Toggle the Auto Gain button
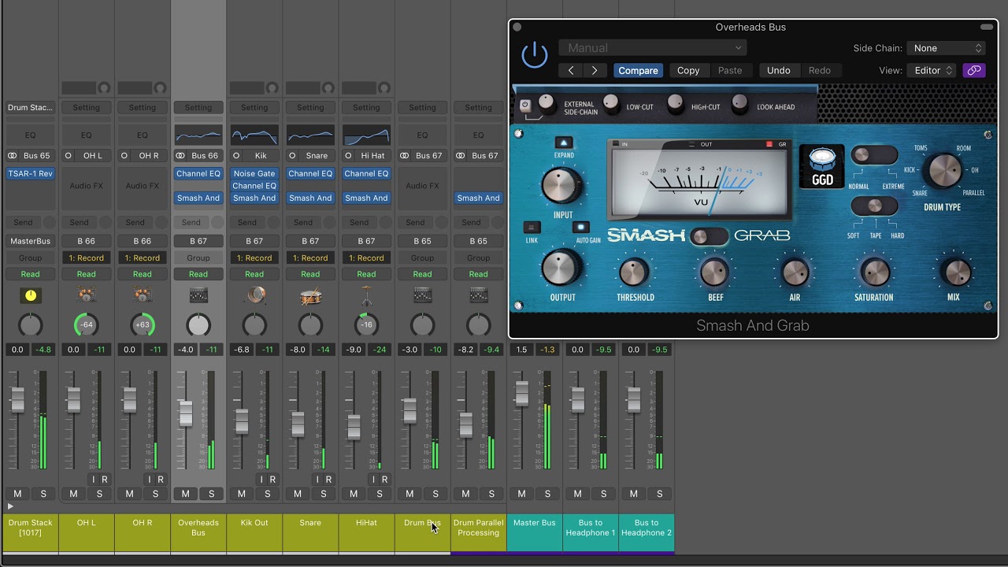This screenshot has height=567, width=1008. (581, 228)
